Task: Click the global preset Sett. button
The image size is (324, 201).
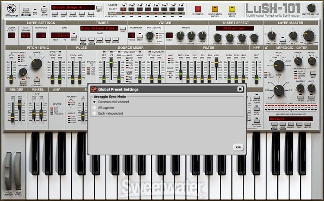Action: pos(99,8)
